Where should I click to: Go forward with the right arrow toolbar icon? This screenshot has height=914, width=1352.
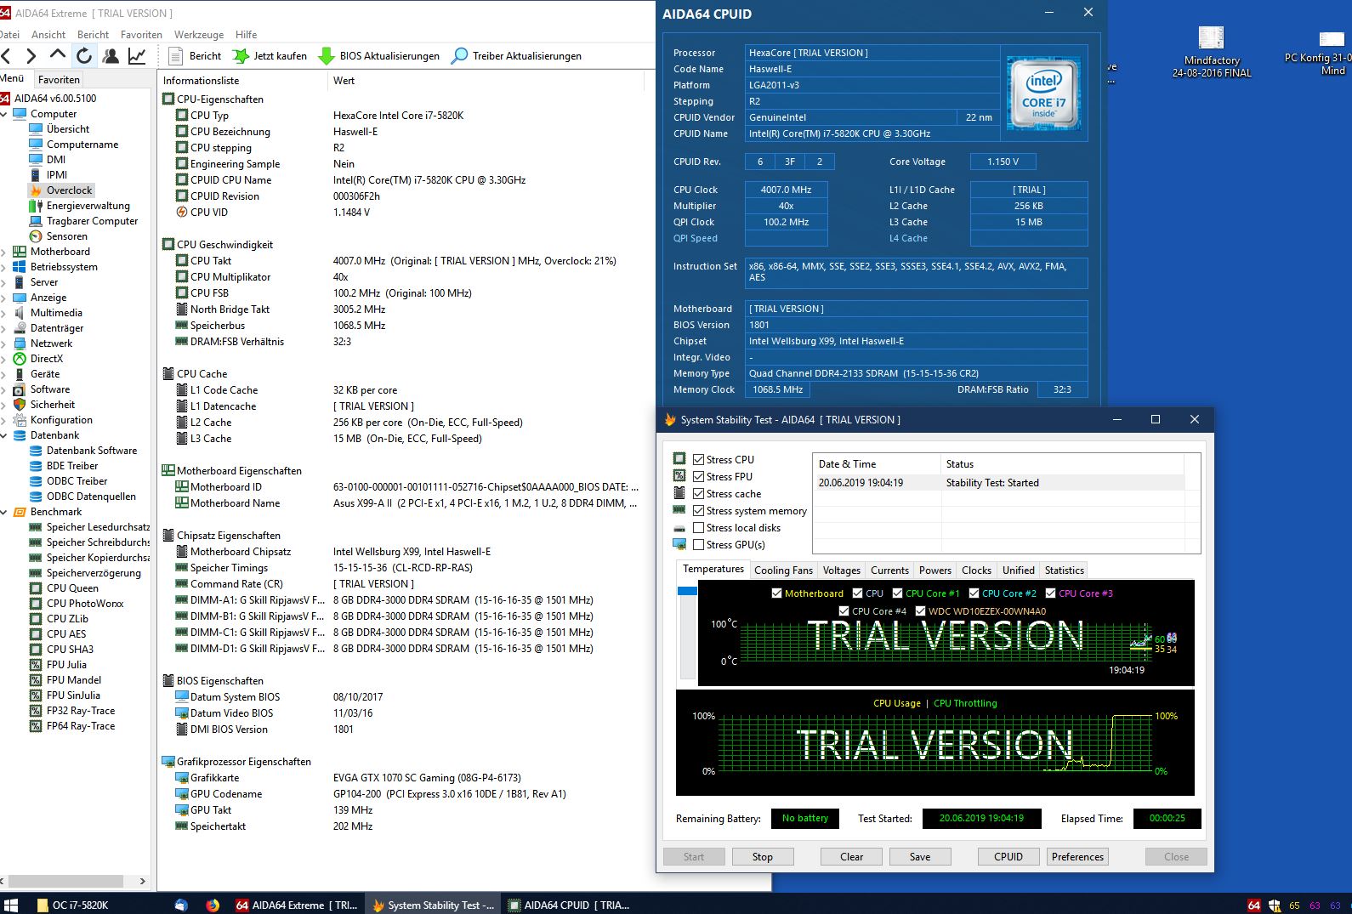31,56
